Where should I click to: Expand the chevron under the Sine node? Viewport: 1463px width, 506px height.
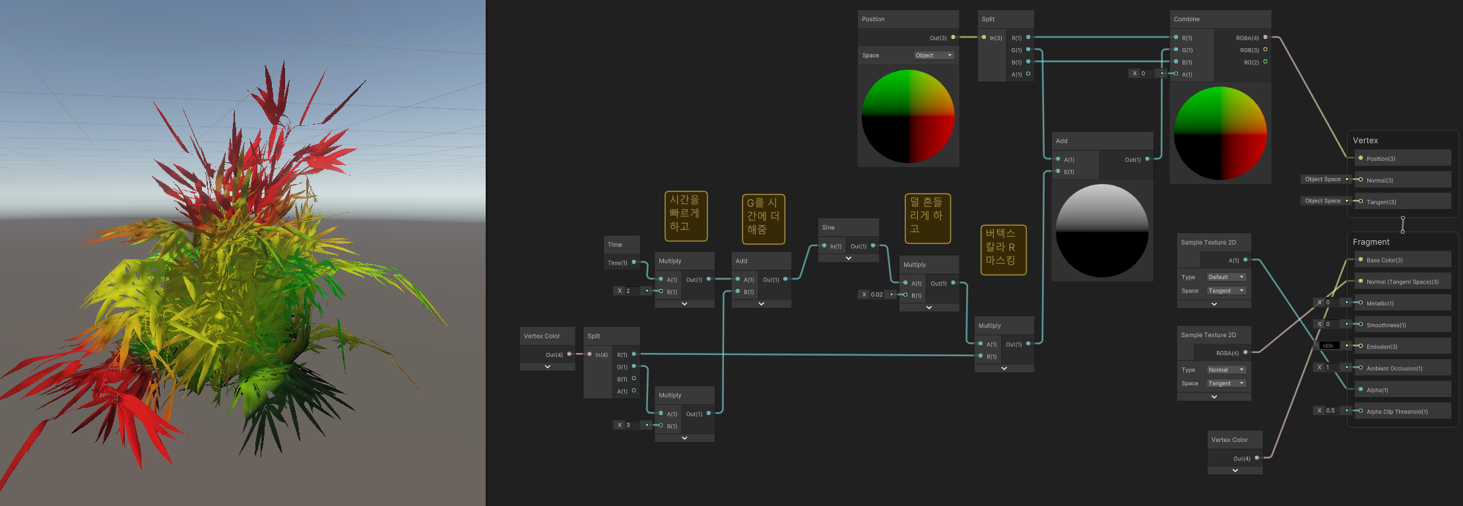[849, 258]
